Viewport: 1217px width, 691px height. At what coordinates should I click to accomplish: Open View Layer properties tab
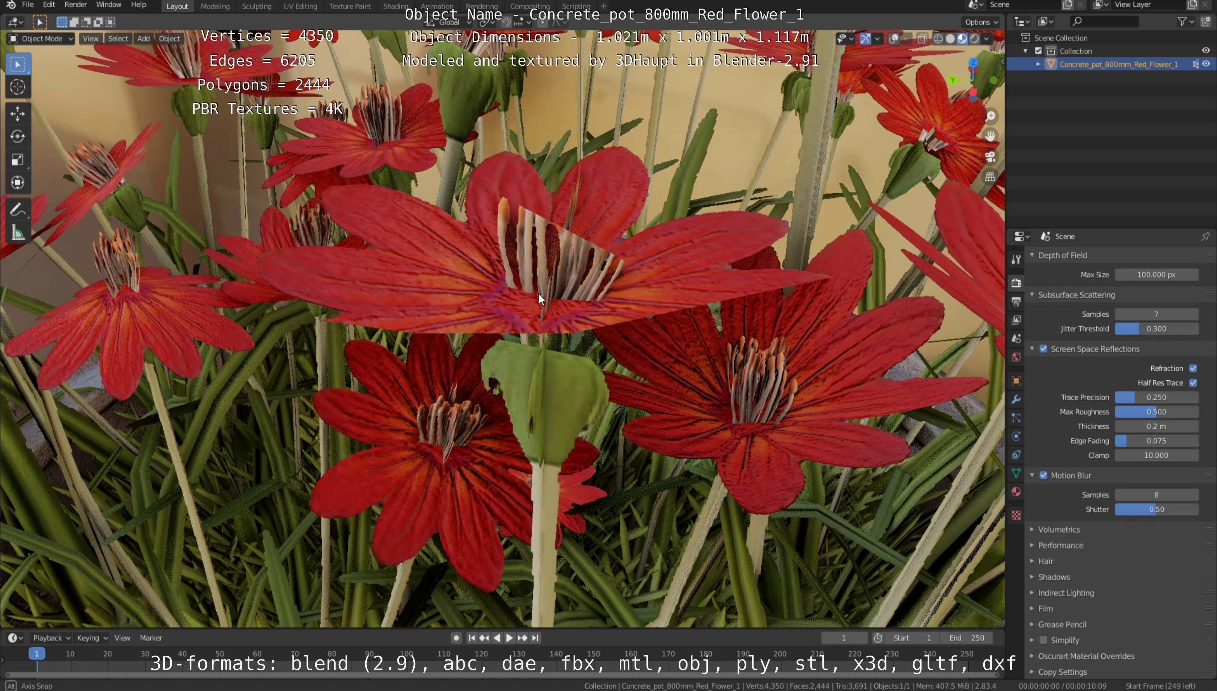tap(1016, 320)
